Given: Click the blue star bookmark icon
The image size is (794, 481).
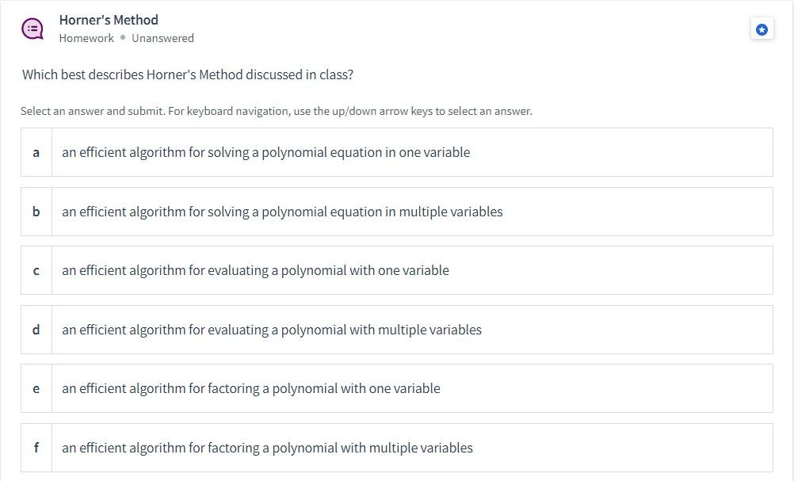Looking at the screenshot, I should coord(761,29).
